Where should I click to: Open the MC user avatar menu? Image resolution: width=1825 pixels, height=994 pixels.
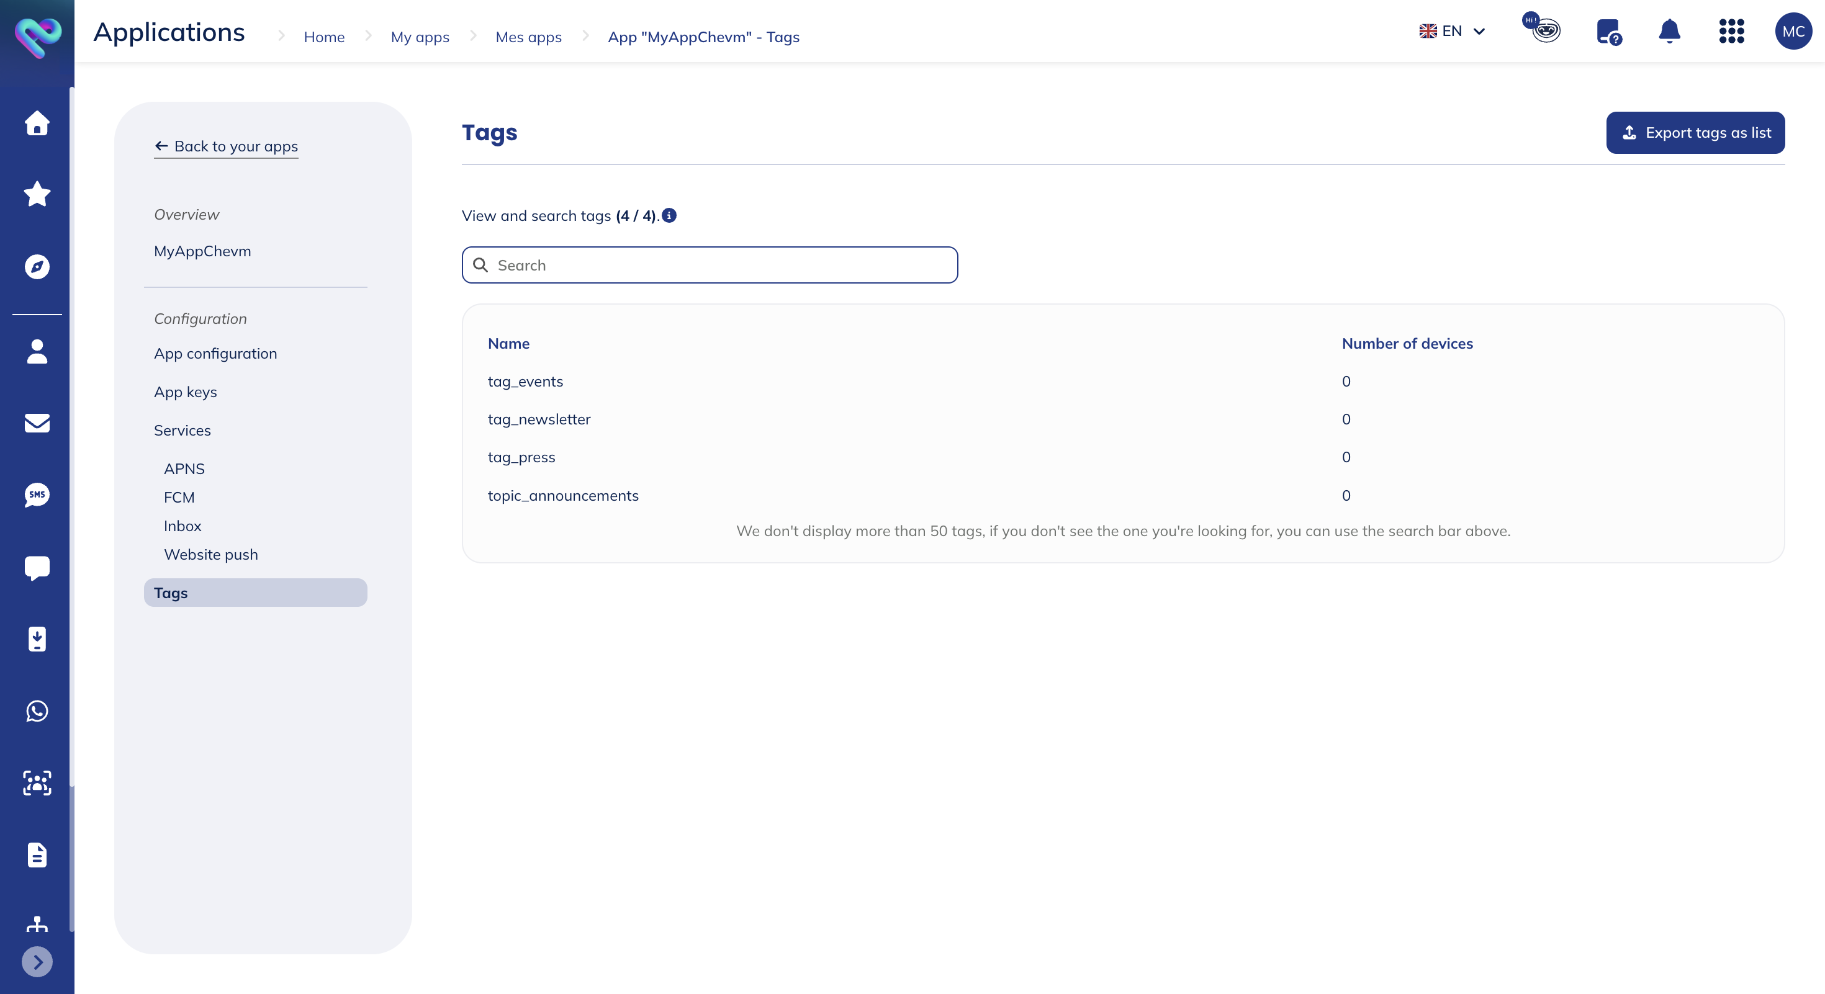coord(1793,31)
